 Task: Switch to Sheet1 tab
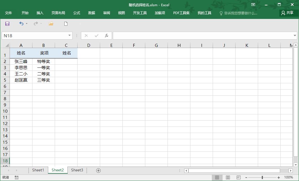coord(38,170)
